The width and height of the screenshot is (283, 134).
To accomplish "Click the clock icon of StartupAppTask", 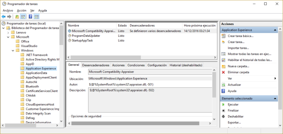I will tap(70, 40).
